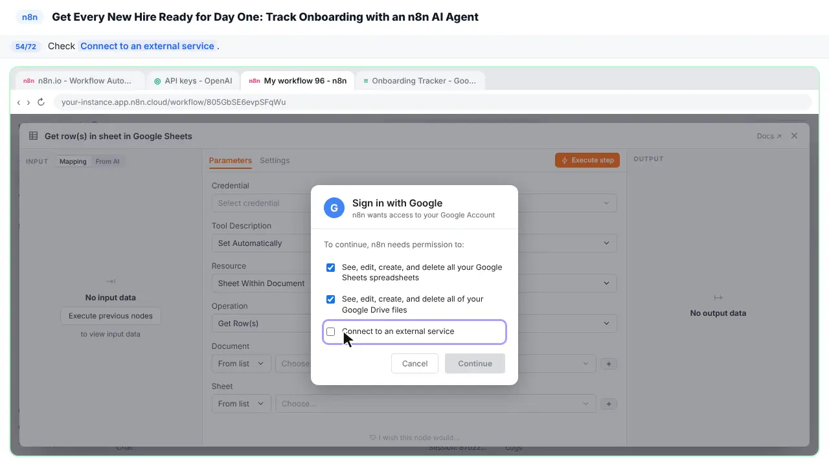Toggle input to From AI mode
Image resolution: width=829 pixels, height=466 pixels.
(x=108, y=161)
